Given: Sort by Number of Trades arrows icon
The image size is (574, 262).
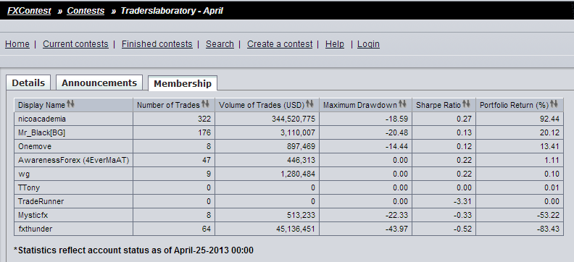Looking at the screenshot, I should click(x=205, y=104).
